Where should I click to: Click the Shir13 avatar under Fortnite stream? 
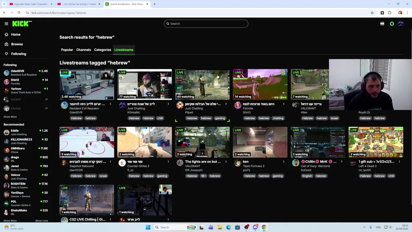[238, 105]
